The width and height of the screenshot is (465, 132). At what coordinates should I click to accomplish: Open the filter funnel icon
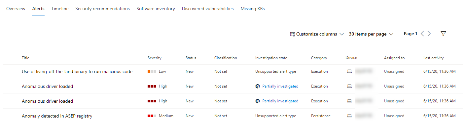tap(444, 34)
